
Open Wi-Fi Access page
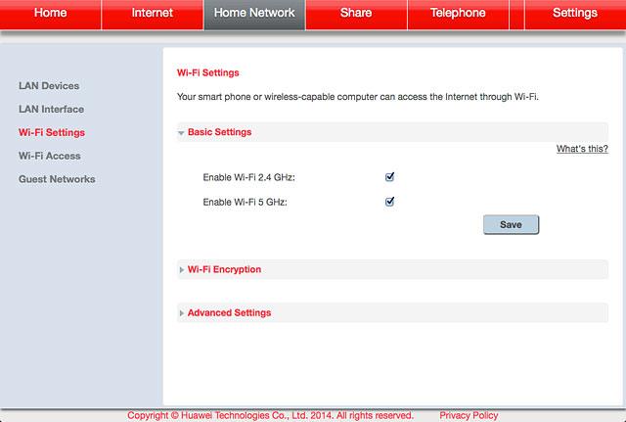[50, 156]
